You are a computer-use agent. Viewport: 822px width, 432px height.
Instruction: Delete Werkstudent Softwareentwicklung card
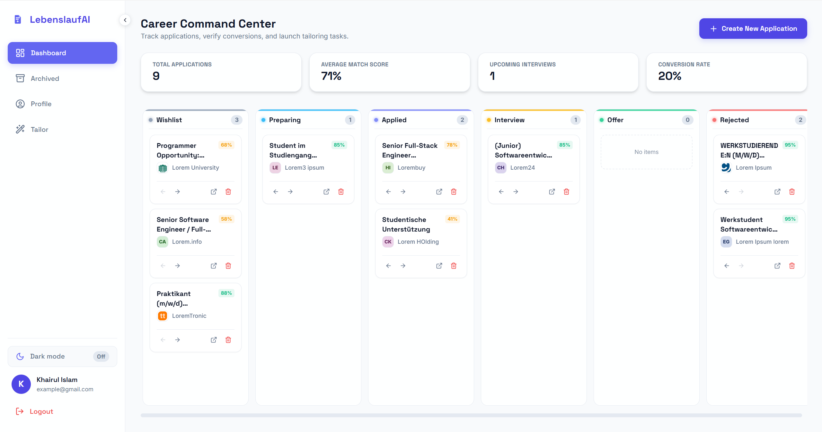(x=792, y=266)
